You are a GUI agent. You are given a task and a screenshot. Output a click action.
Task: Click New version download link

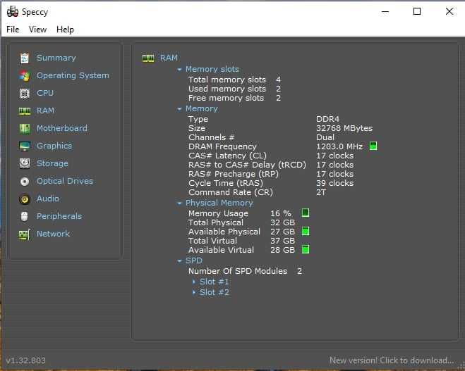point(392,360)
